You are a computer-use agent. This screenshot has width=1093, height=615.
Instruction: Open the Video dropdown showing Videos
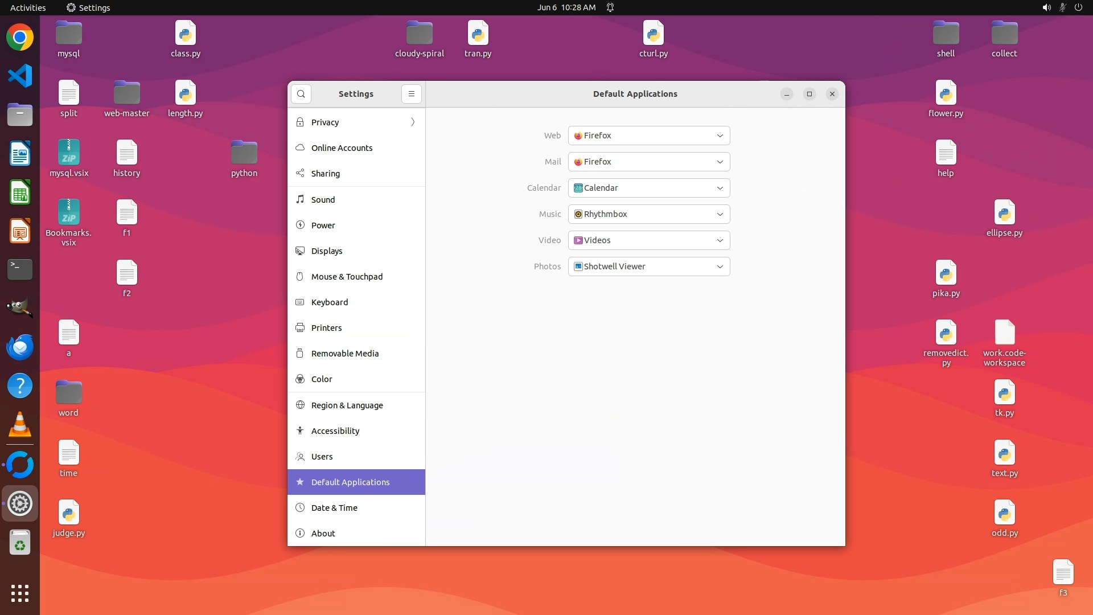pyautogui.click(x=648, y=240)
